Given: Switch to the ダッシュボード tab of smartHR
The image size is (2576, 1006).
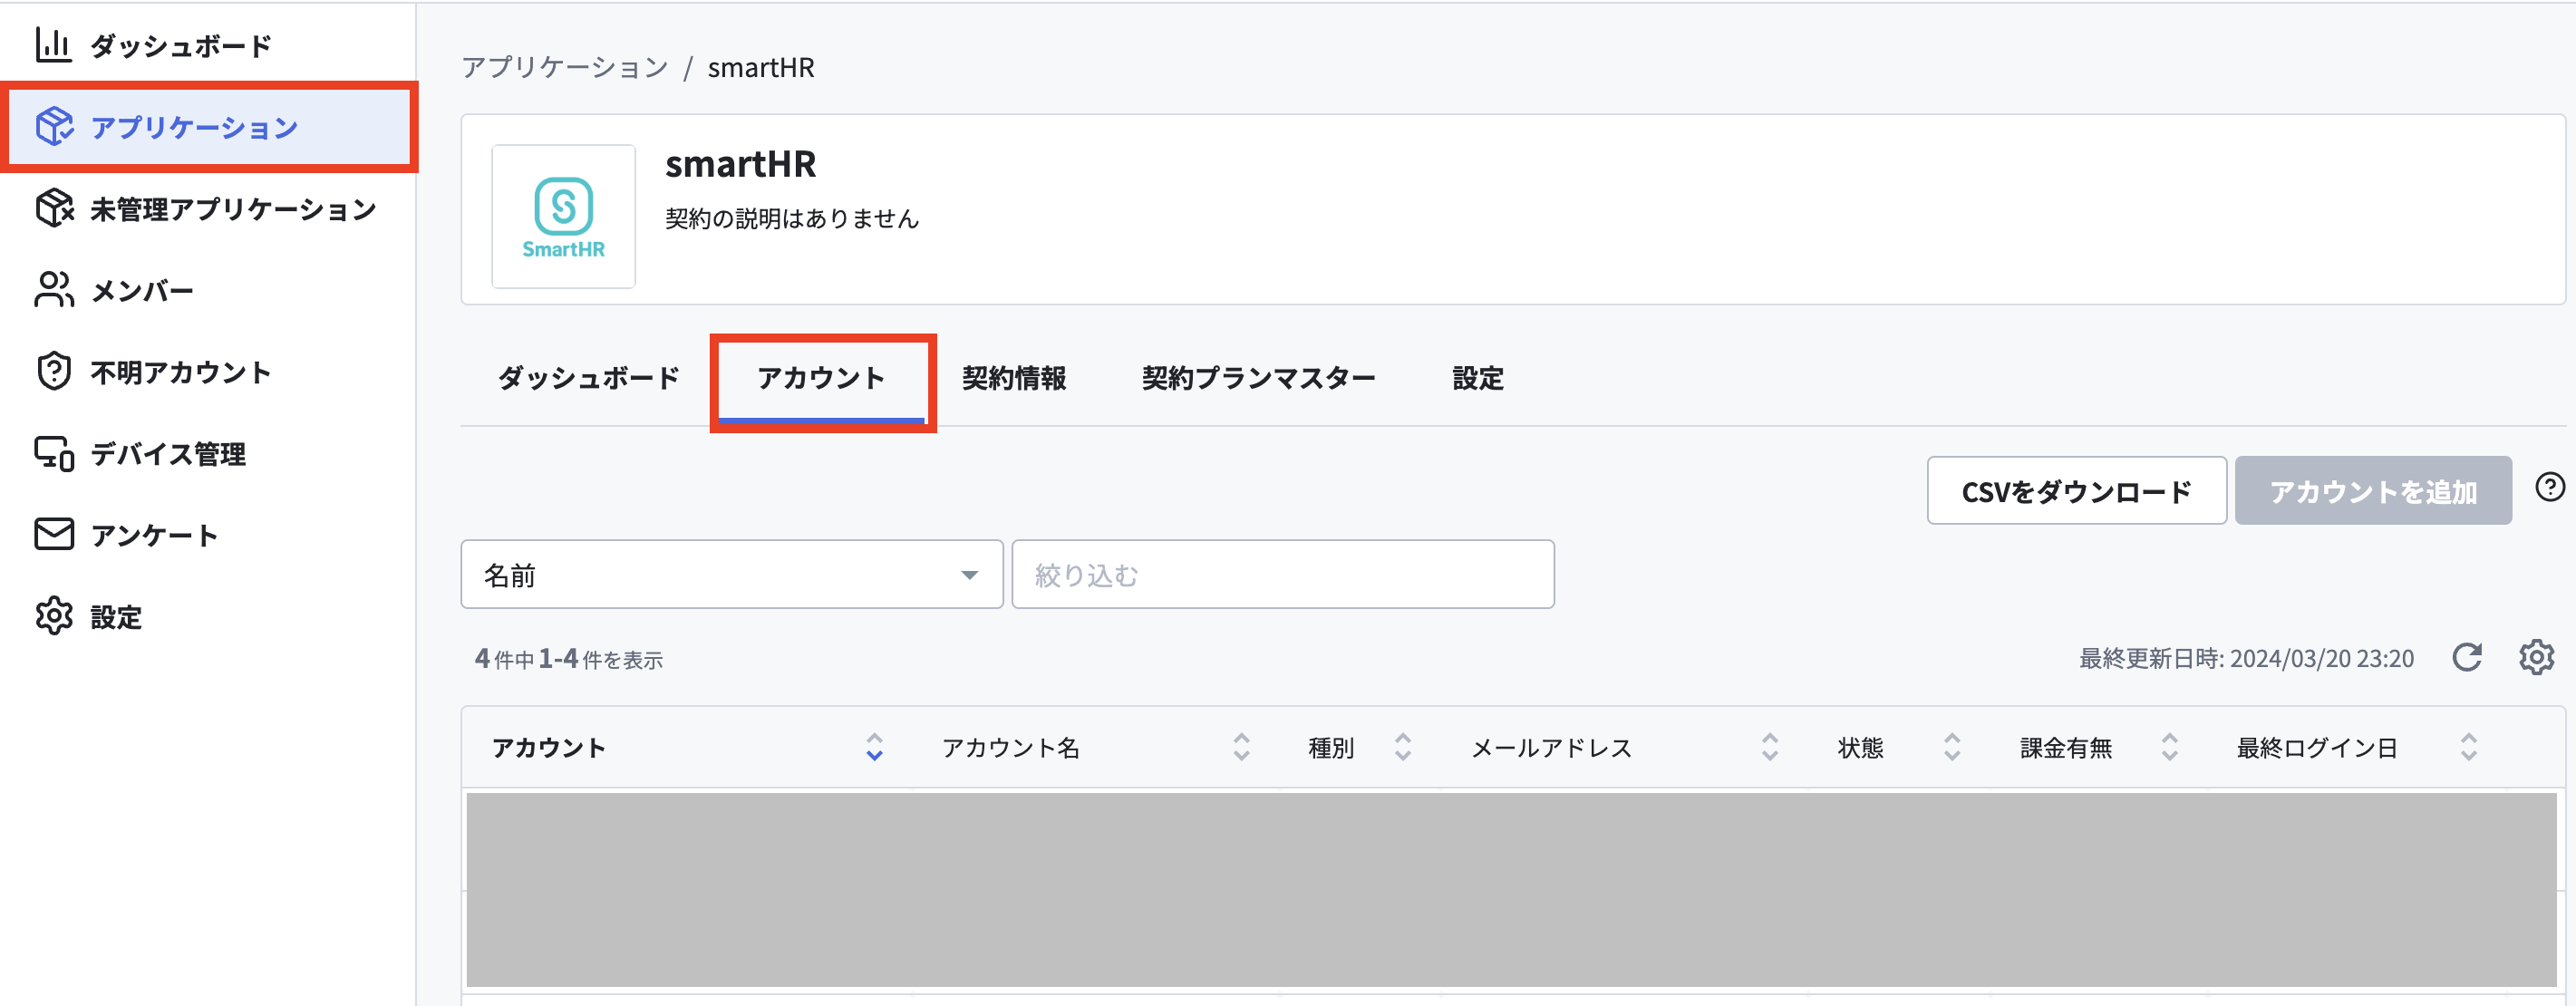Looking at the screenshot, I should (x=589, y=378).
